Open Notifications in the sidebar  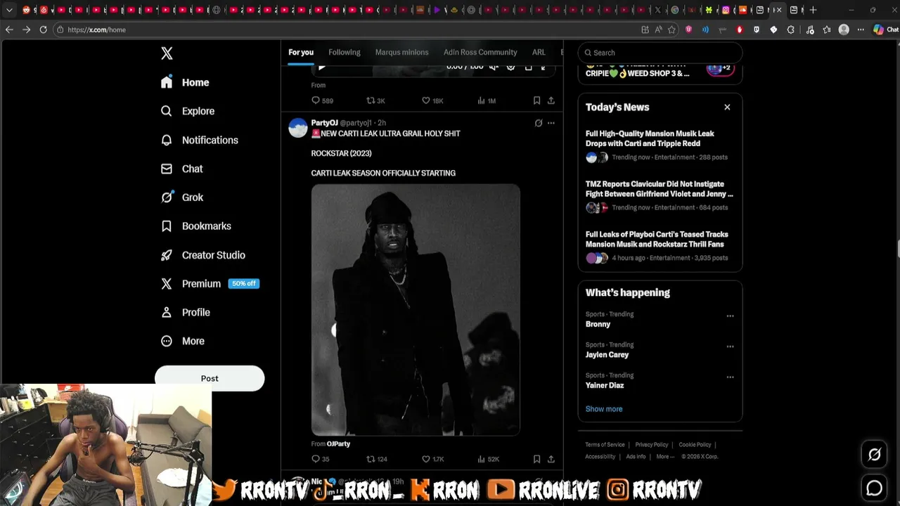(199, 140)
